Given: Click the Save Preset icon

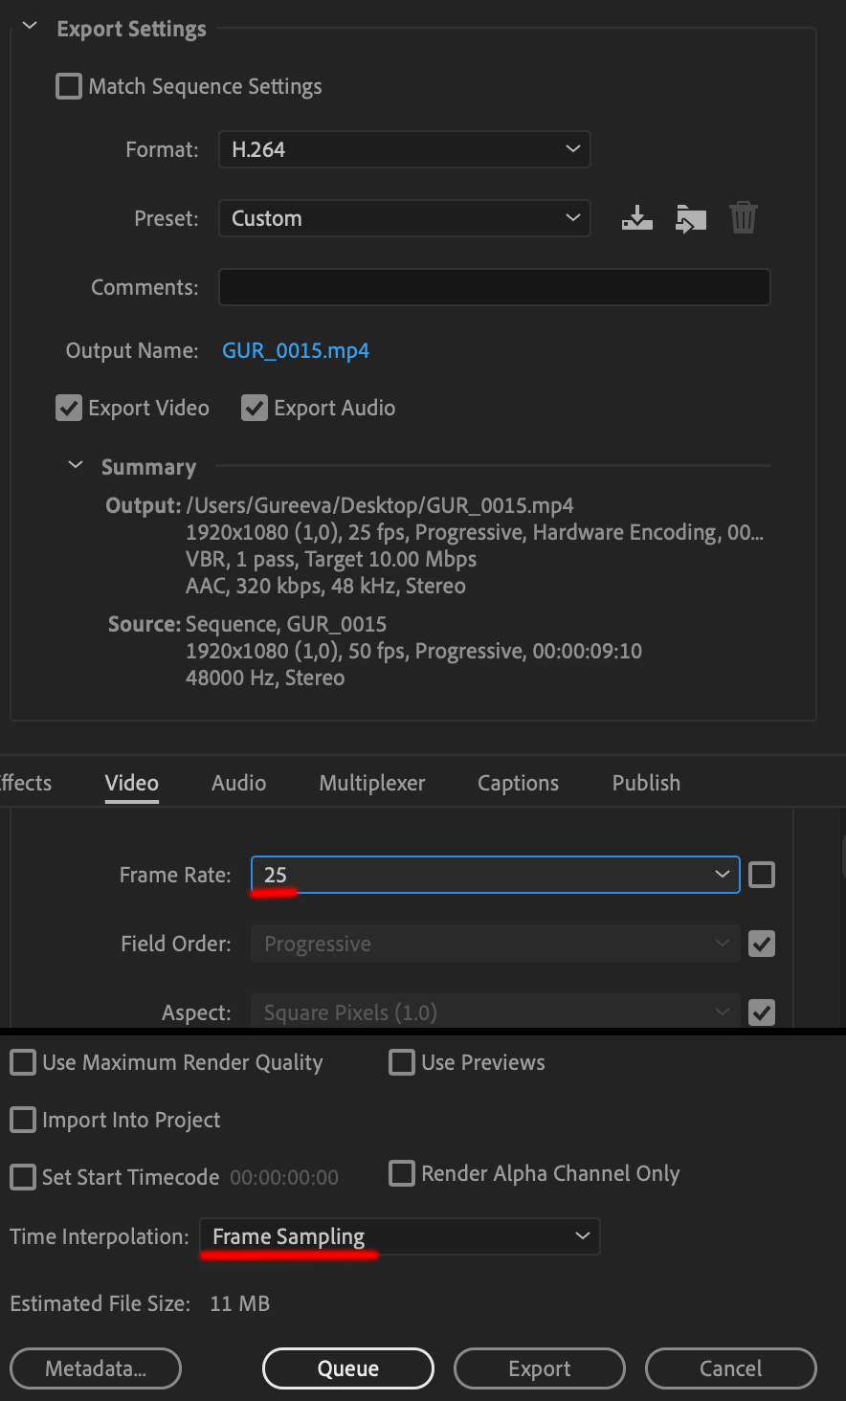Looking at the screenshot, I should (636, 218).
